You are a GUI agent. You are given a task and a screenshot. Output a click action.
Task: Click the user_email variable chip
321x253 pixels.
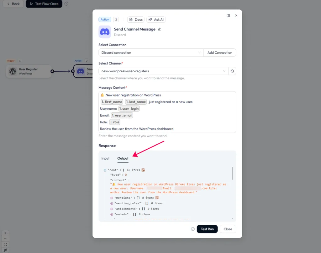pos(122,115)
